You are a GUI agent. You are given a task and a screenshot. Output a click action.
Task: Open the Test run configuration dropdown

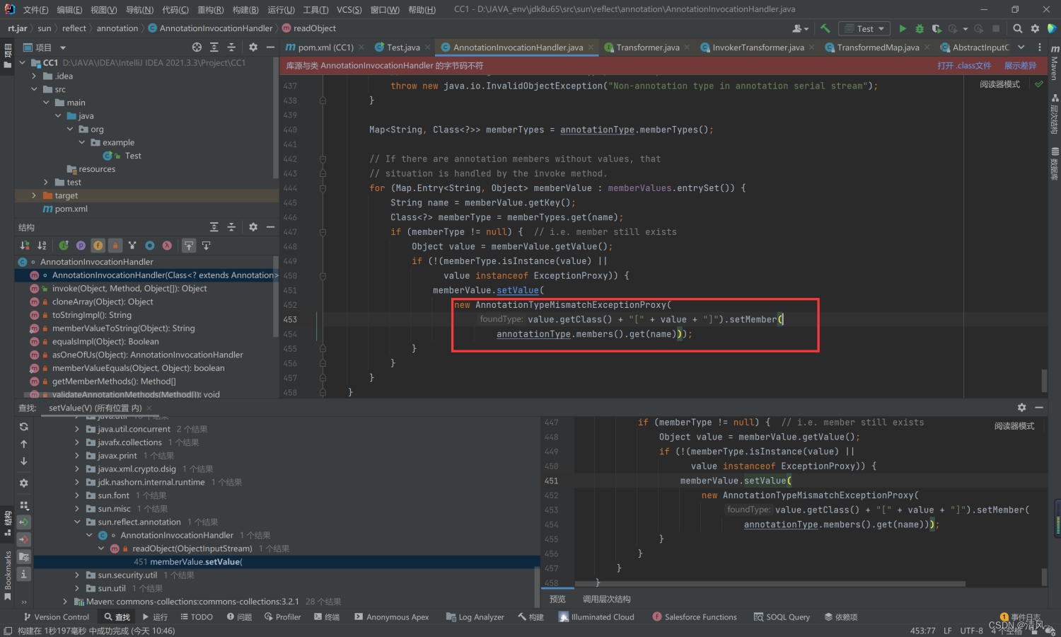click(865, 29)
